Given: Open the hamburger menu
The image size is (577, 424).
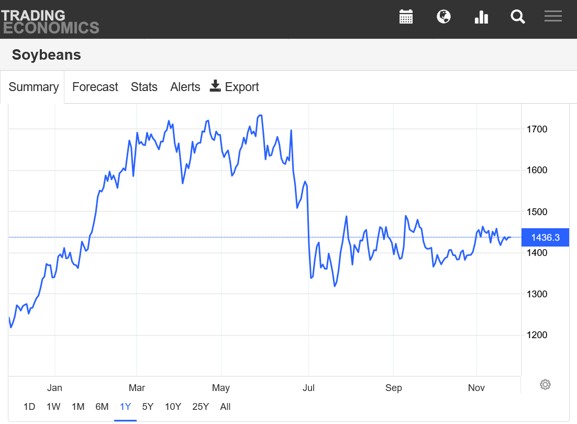Looking at the screenshot, I should point(553,16).
